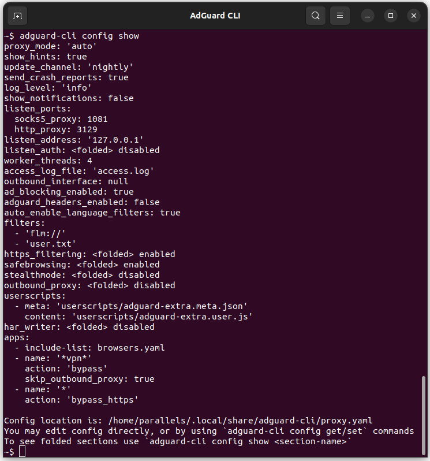Click the cursor at the bottom prompt
The image size is (430, 461).
[x=23, y=451]
